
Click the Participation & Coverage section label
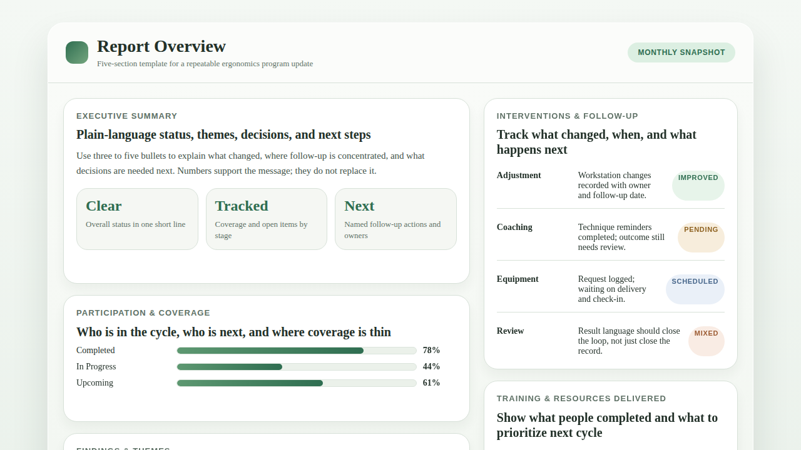143,313
